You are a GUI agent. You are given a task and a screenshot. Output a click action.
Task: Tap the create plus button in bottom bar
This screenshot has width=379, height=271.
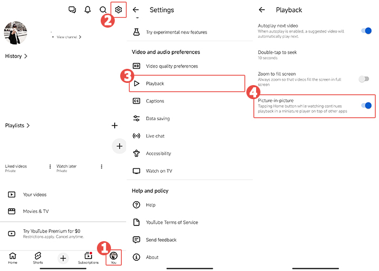tap(63, 258)
